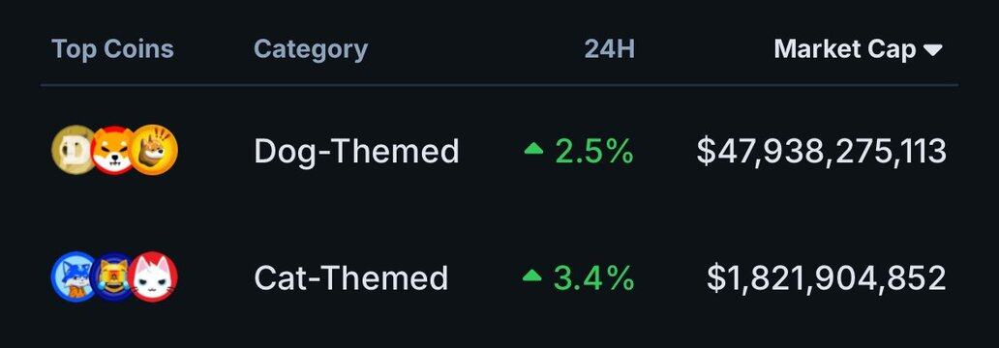Click the 3.4% 24H change value
This screenshot has height=348, width=999.
coord(593,278)
